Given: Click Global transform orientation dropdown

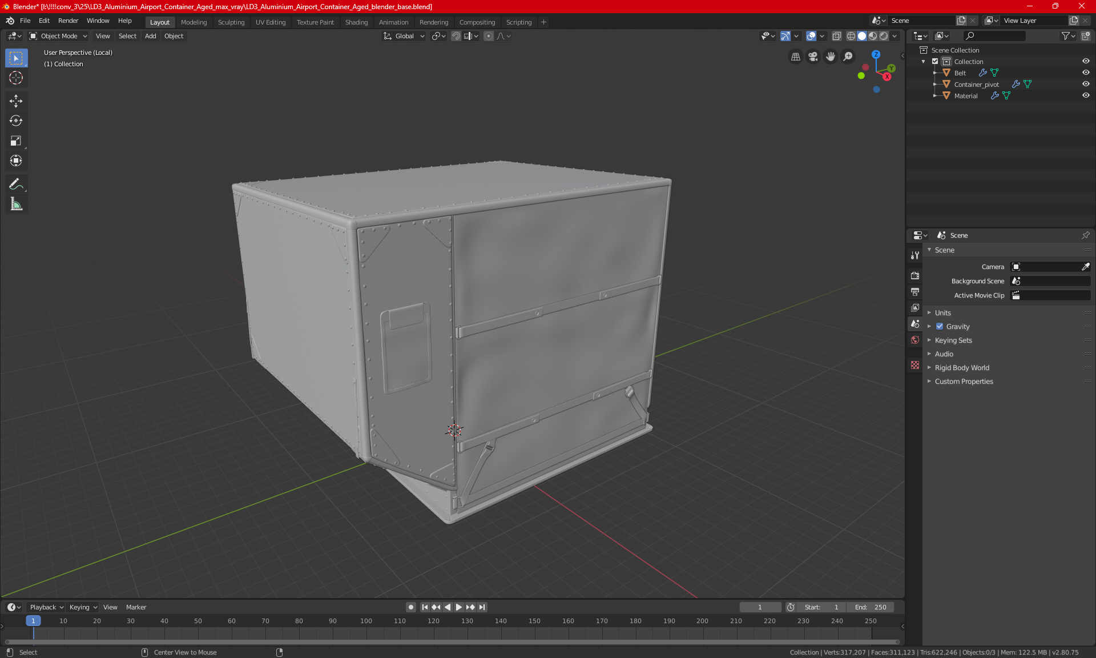Looking at the screenshot, I should [x=403, y=36].
